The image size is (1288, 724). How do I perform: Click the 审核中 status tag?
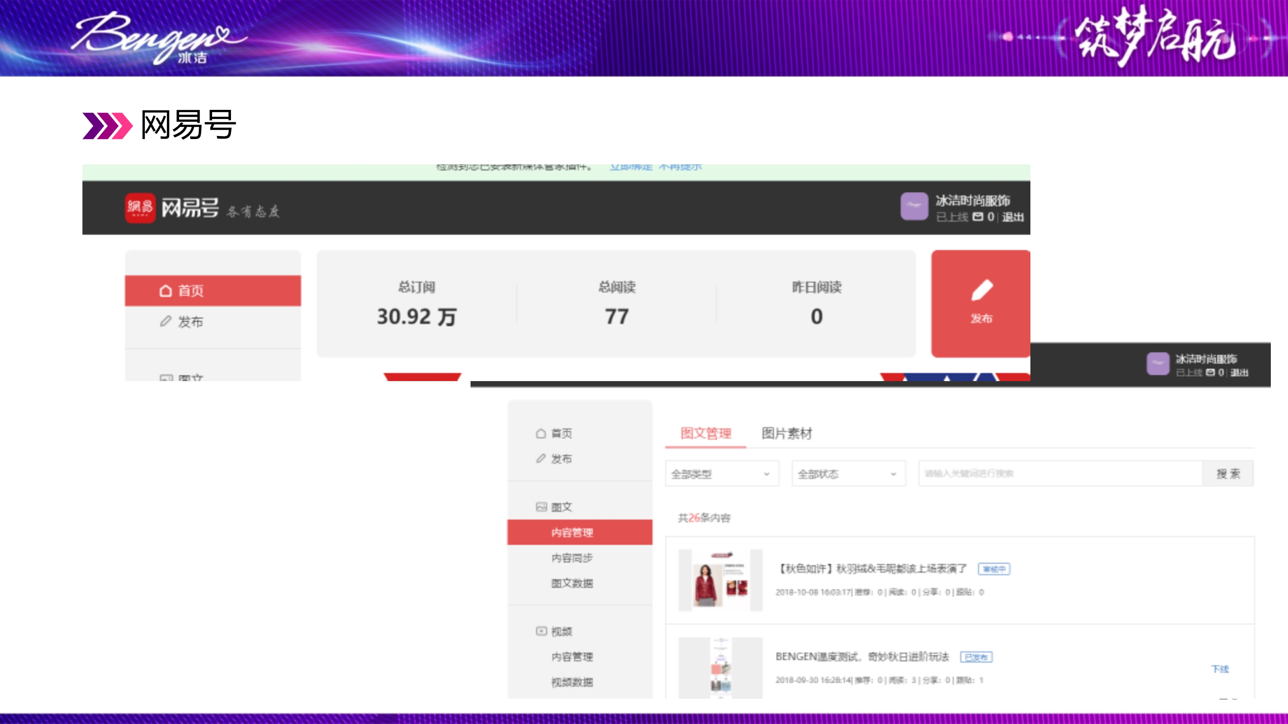(994, 569)
